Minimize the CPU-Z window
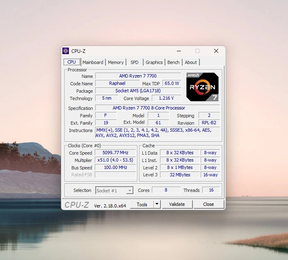This screenshot has height=260, width=288. click(179, 51)
